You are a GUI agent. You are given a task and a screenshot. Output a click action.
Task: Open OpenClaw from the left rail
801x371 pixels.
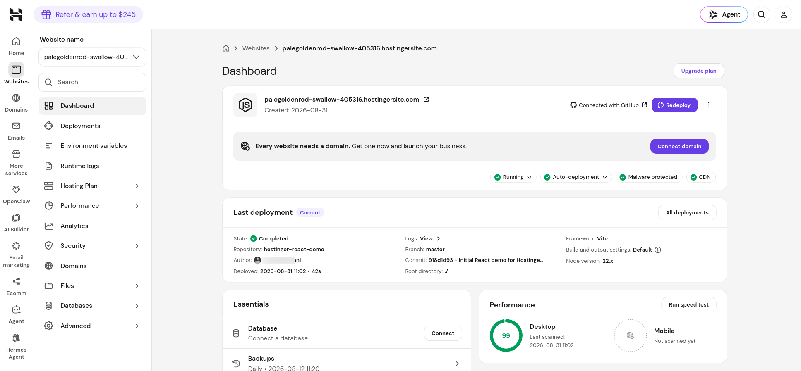point(16,194)
